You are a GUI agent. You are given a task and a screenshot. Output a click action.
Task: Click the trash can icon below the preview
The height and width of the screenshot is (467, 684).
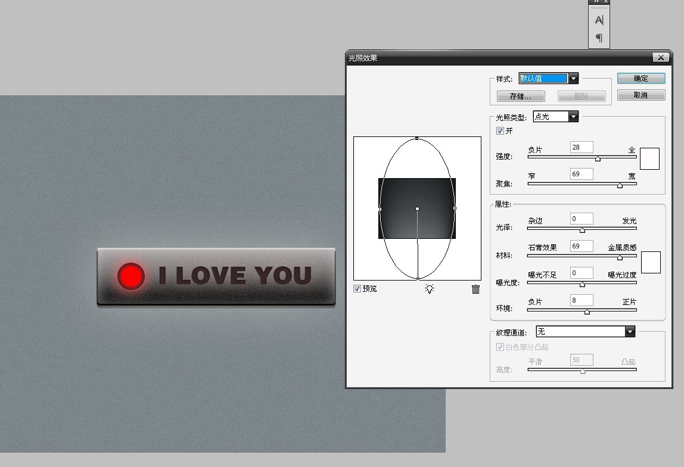pyautogui.click(x=475, y=289)
